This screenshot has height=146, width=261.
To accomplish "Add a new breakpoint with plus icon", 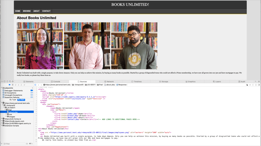I will 32,88.
